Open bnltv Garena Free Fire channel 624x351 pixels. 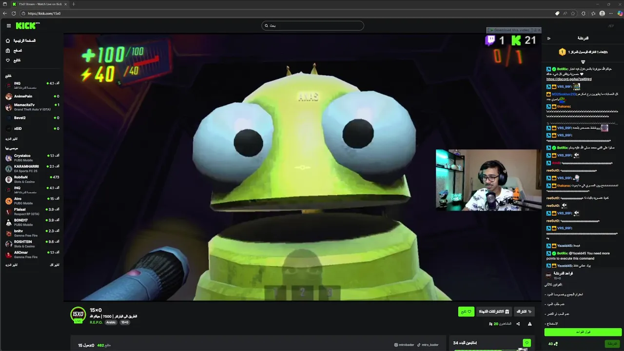[x=32, y=233]
